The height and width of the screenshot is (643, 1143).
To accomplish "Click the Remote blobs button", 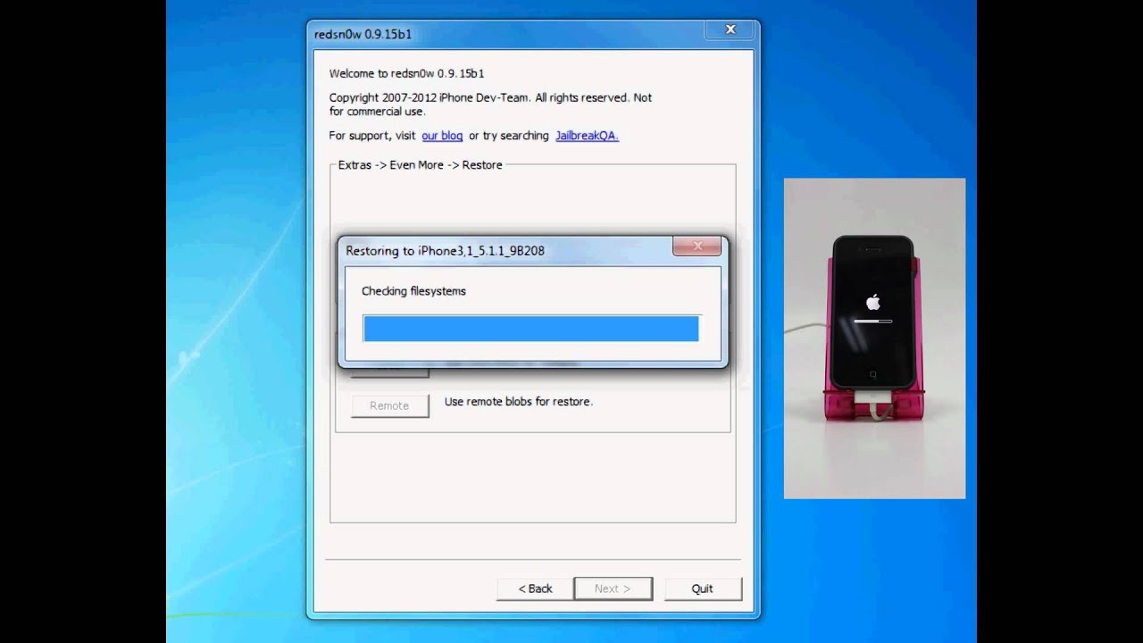I will 389,405.
